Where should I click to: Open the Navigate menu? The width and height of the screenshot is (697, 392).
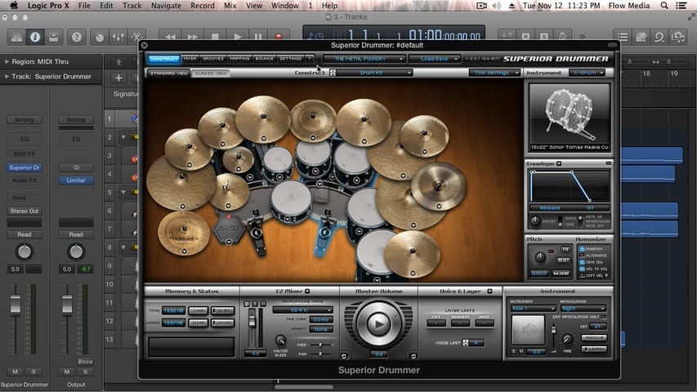(x=166, y=6)
